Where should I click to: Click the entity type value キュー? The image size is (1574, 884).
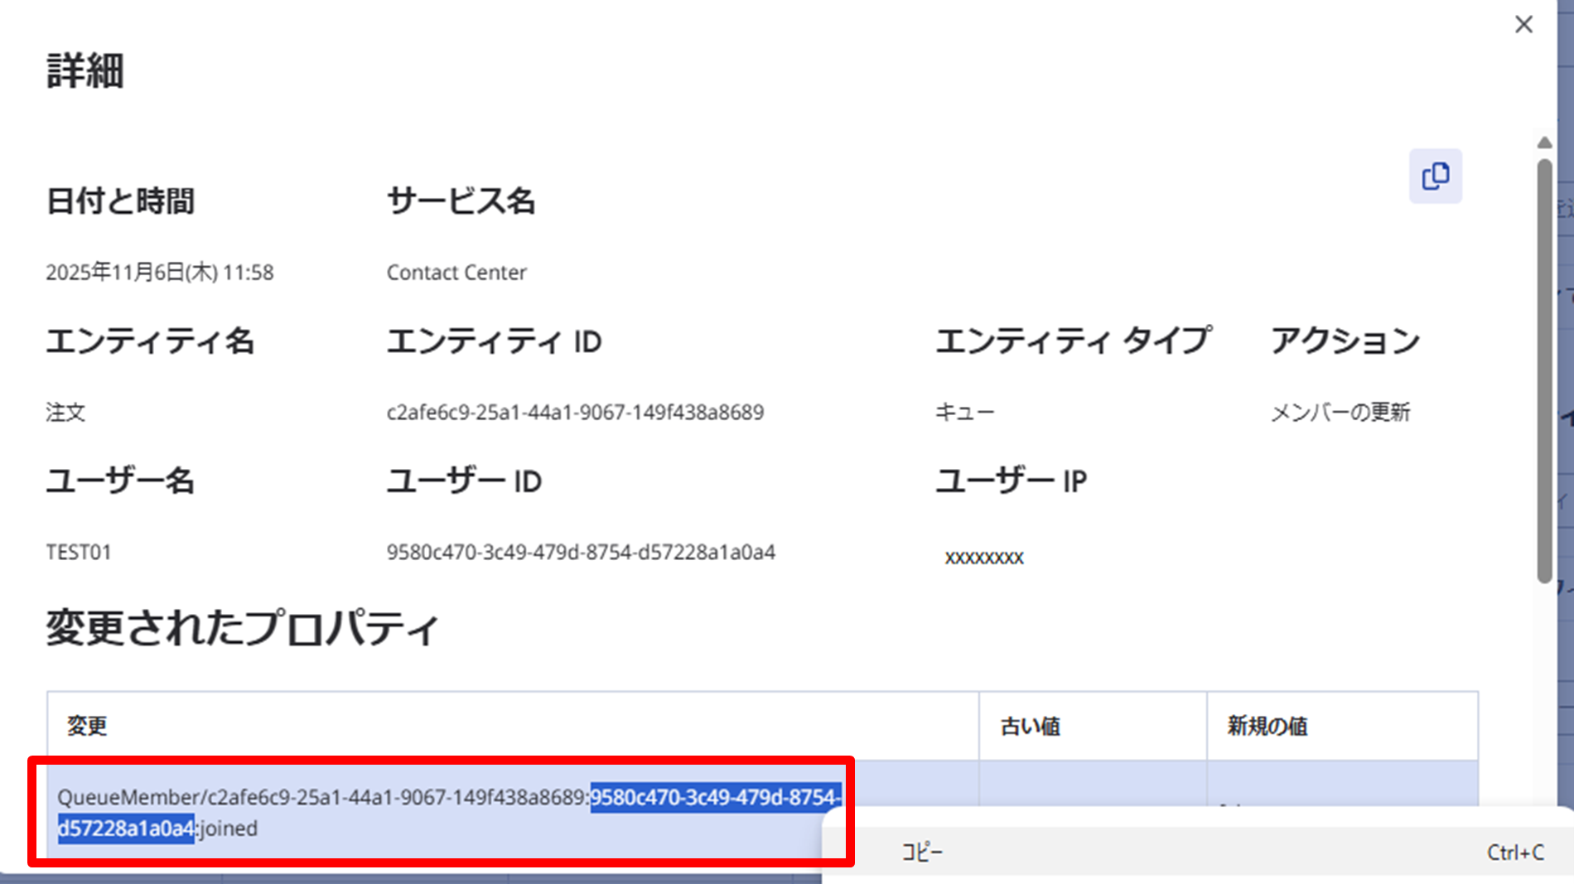[x=964, y=413]
